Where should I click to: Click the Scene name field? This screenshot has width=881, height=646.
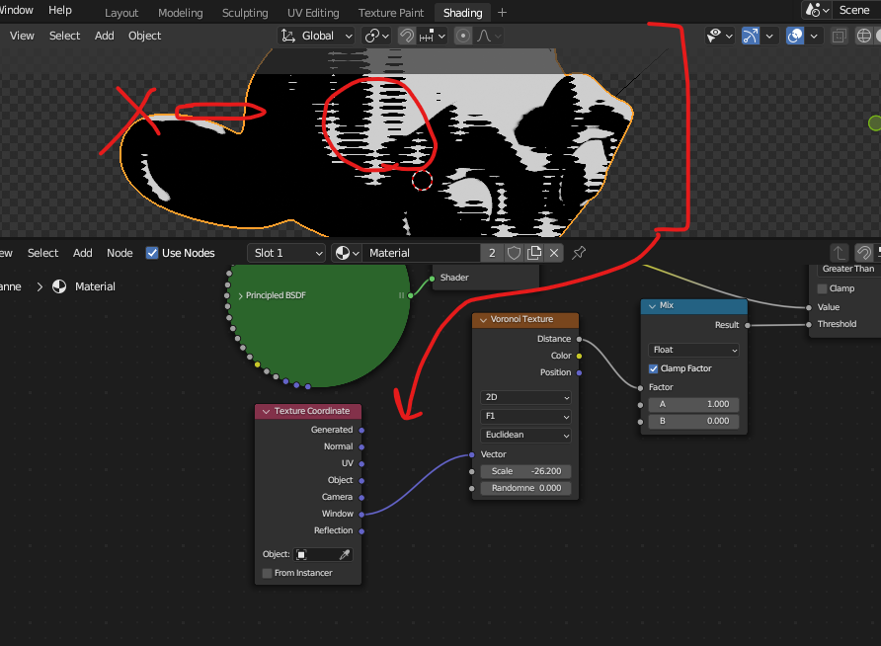coord(856,10)
